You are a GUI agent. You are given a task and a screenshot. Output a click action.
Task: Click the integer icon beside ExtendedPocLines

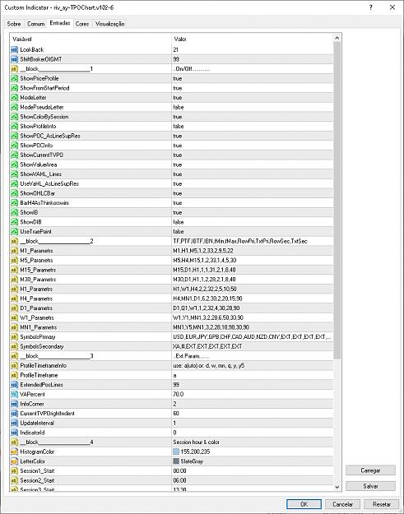pyautogui.click(x=14, y=385)
